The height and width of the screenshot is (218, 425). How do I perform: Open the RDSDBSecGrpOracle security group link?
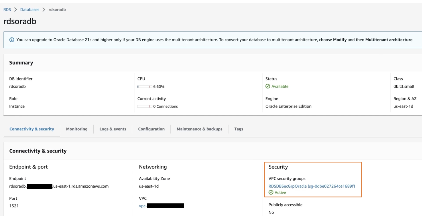312,186
